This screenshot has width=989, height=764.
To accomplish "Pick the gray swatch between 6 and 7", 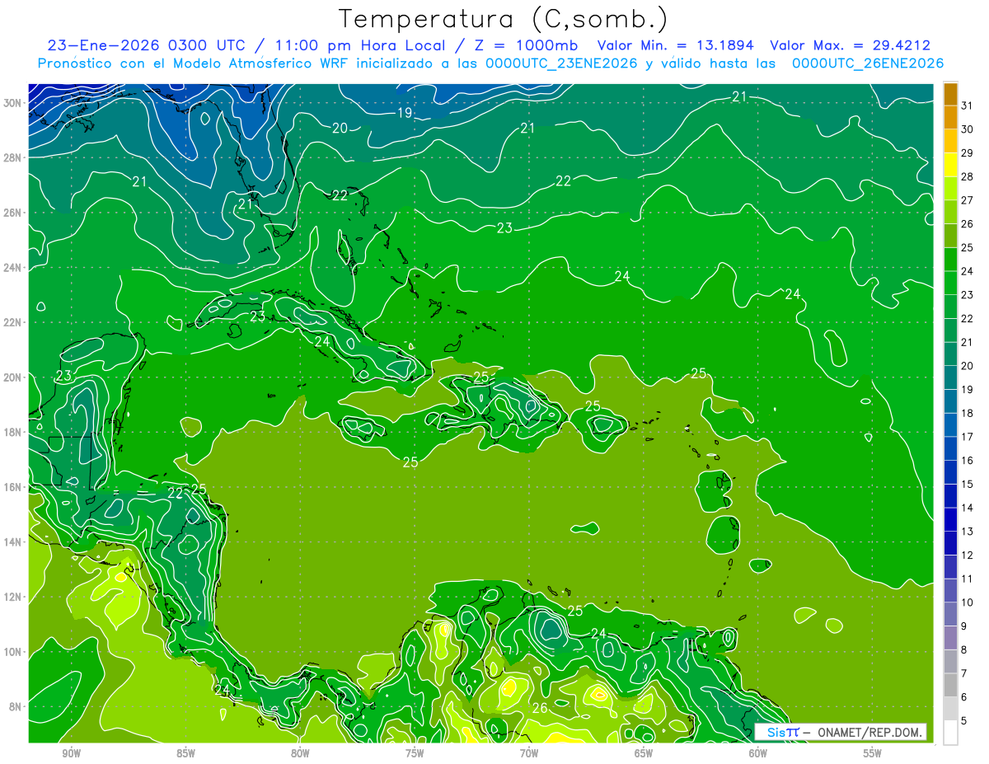I will (x=950, y=685).
